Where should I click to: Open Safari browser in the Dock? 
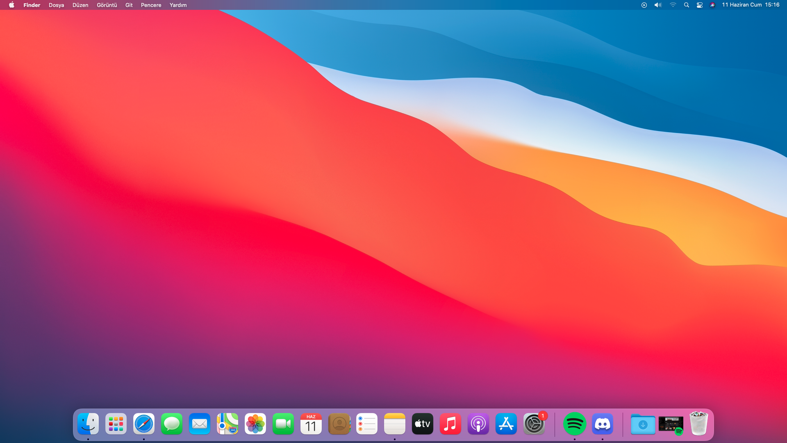coord(144,424)
